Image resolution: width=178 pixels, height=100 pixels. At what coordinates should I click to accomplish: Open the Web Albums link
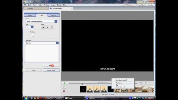[x=142, y=5]
